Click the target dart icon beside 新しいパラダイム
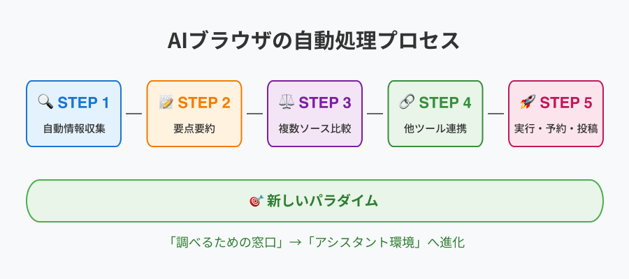This screenshot has width=629, height=279. tap(256, 201)
